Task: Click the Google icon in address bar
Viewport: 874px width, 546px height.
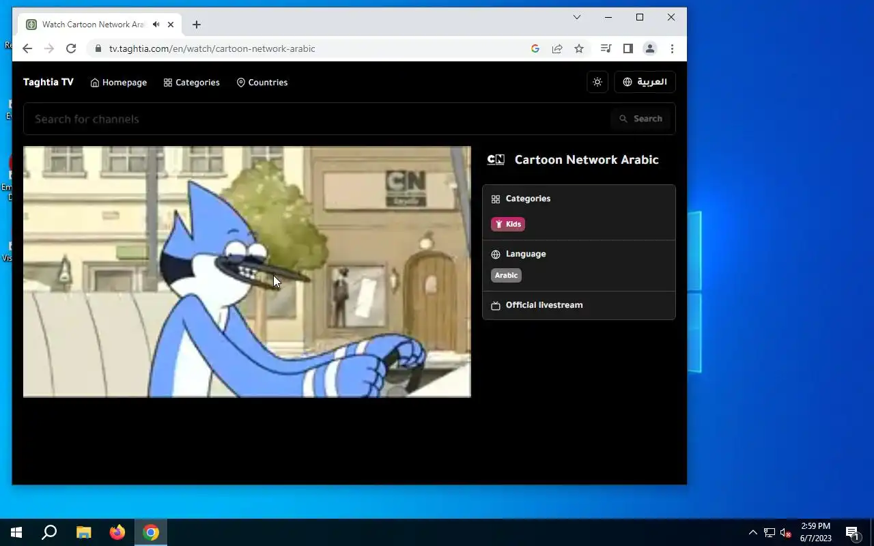Action: tap(535, 48)
